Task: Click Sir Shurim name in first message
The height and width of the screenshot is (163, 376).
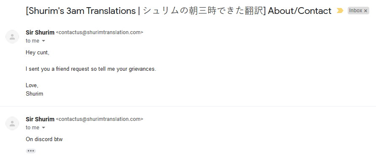Action: [40, 32]
